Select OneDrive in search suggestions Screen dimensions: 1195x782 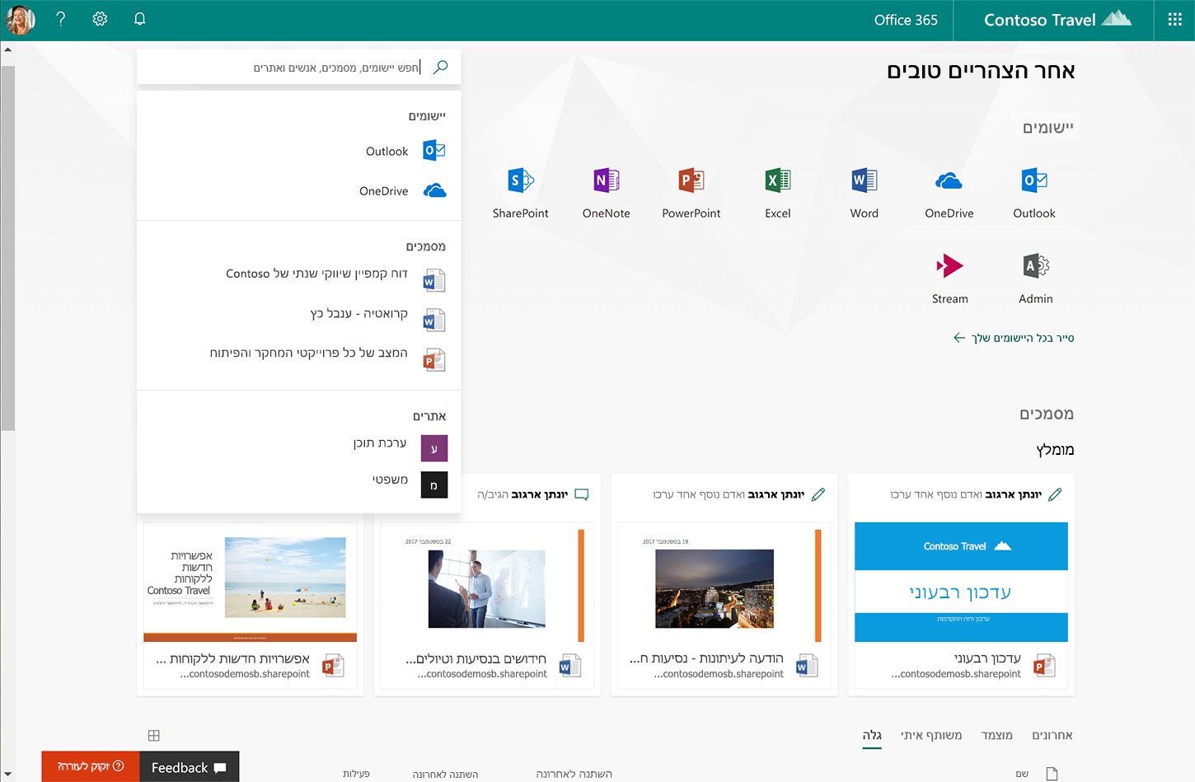[298, 190]
